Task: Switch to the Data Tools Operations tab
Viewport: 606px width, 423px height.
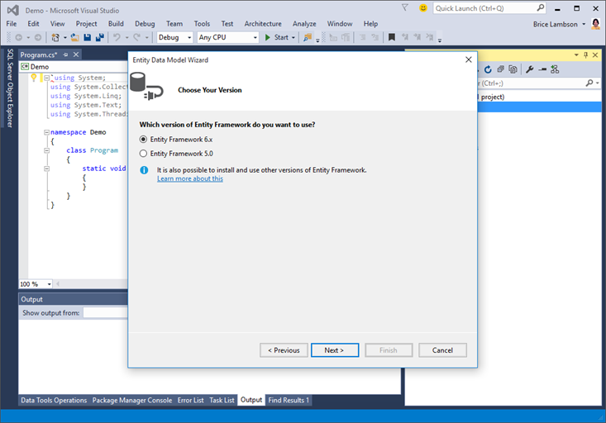Action: [54, 400]
